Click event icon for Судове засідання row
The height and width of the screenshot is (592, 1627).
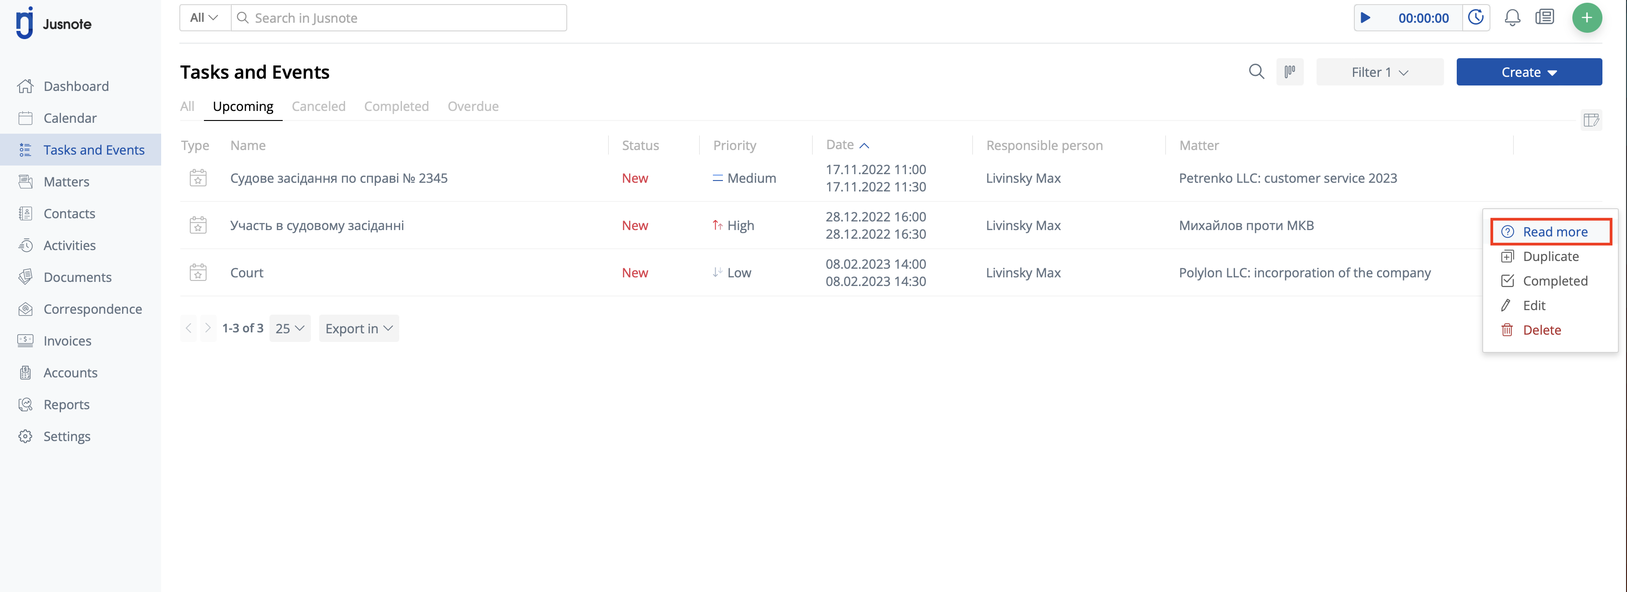pos(198,178)
